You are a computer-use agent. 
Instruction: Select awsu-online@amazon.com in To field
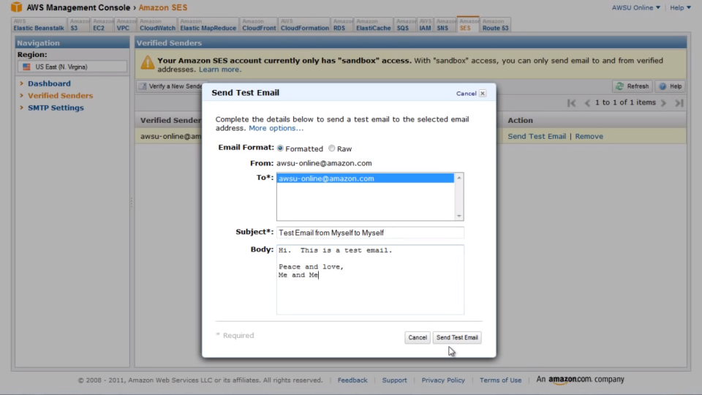366,178
